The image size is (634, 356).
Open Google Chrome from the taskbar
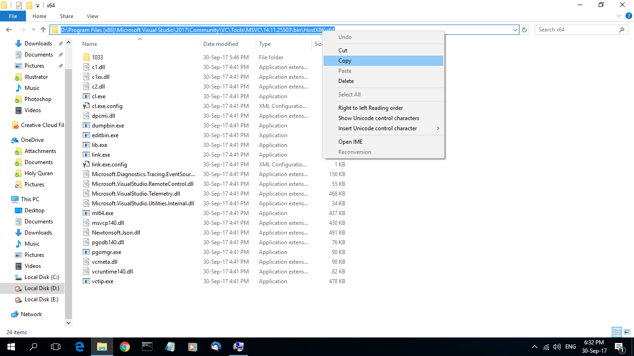pos(124,347)
